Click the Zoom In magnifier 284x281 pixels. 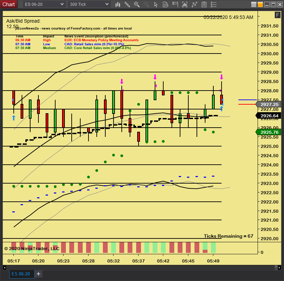click(x=137, y=4)
